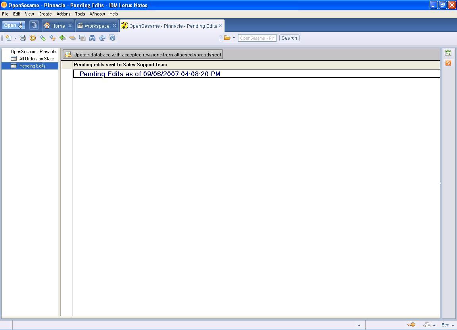Click the printer icon in toolbar
The image size is (457, 330).
point(23,38)
